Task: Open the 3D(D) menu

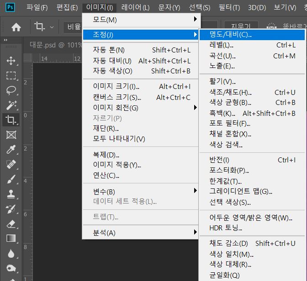Action: (257, 8)
